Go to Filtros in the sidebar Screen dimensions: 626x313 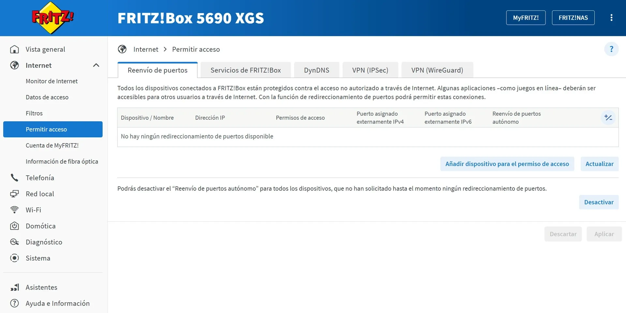[x=34, y=113]
